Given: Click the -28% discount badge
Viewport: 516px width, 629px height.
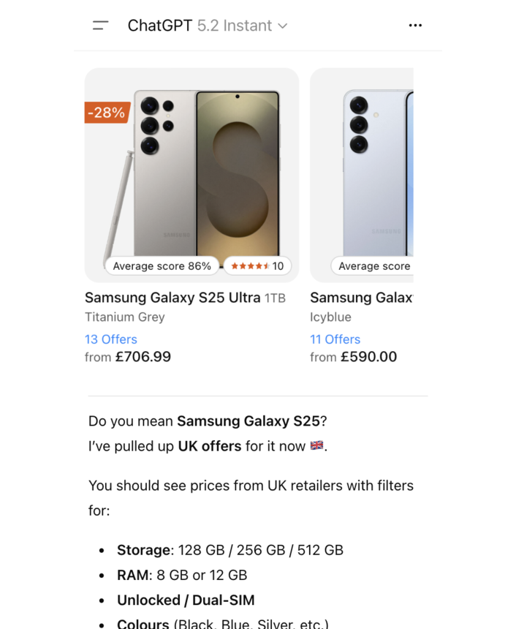Looking at the screenshot, I should click(107, 113).
